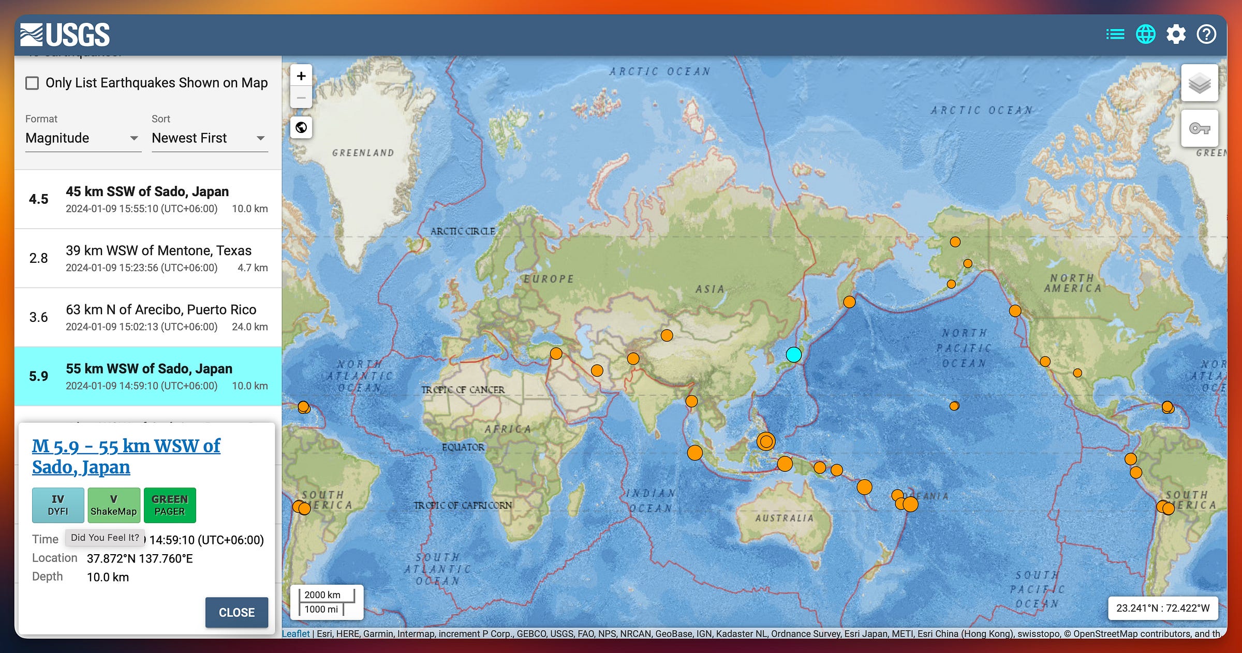Open the help question mark icon
This screenshot has height=653, width=1242.
pos(1206,35)
